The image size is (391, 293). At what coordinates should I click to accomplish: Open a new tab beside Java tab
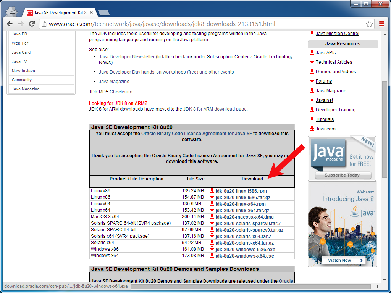tap(104, 13)
